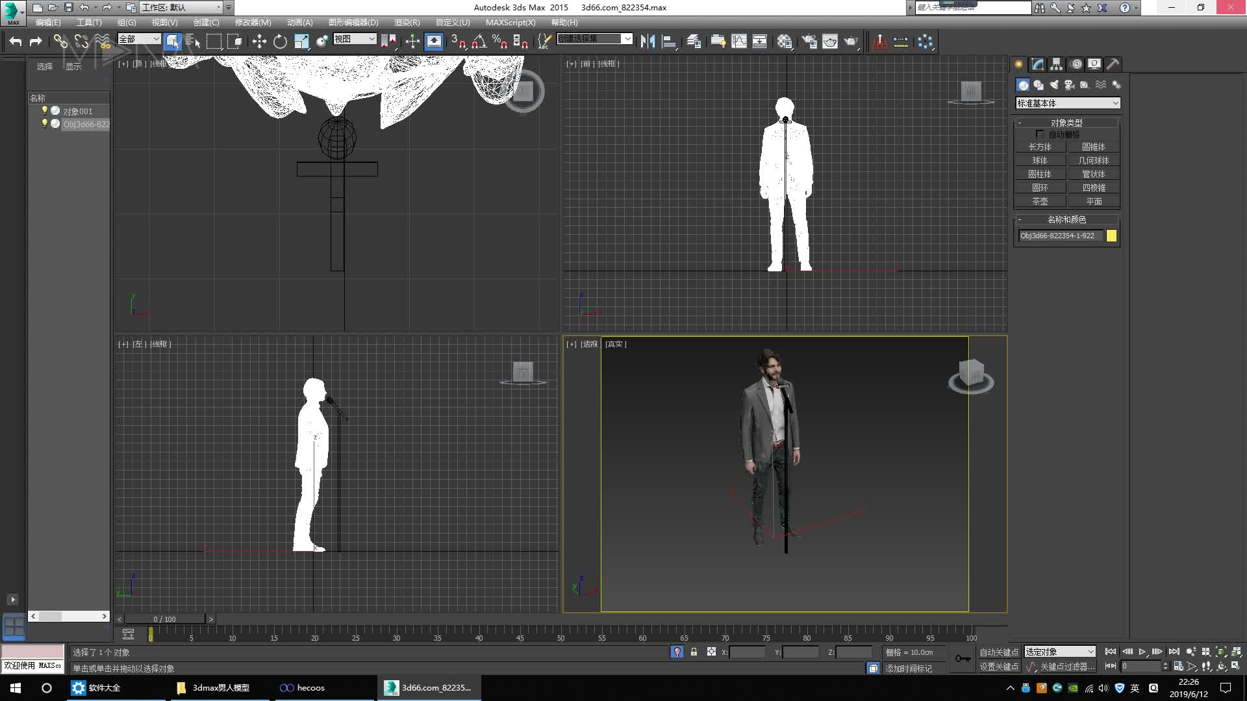Select the Move tool
The height and width of the screenshot is (701, 1247).
click(259, 42)
